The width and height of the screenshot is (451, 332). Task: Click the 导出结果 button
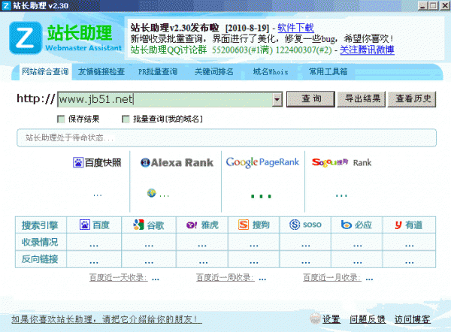point(362,99)
